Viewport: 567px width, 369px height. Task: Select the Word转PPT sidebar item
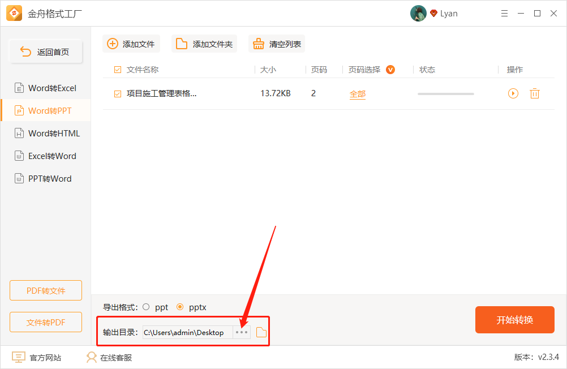[x=46, y=111]
